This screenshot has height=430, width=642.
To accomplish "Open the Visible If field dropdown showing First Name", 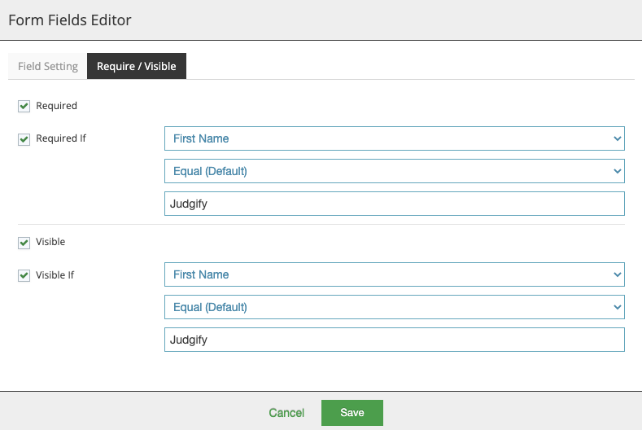I will 395,274.
